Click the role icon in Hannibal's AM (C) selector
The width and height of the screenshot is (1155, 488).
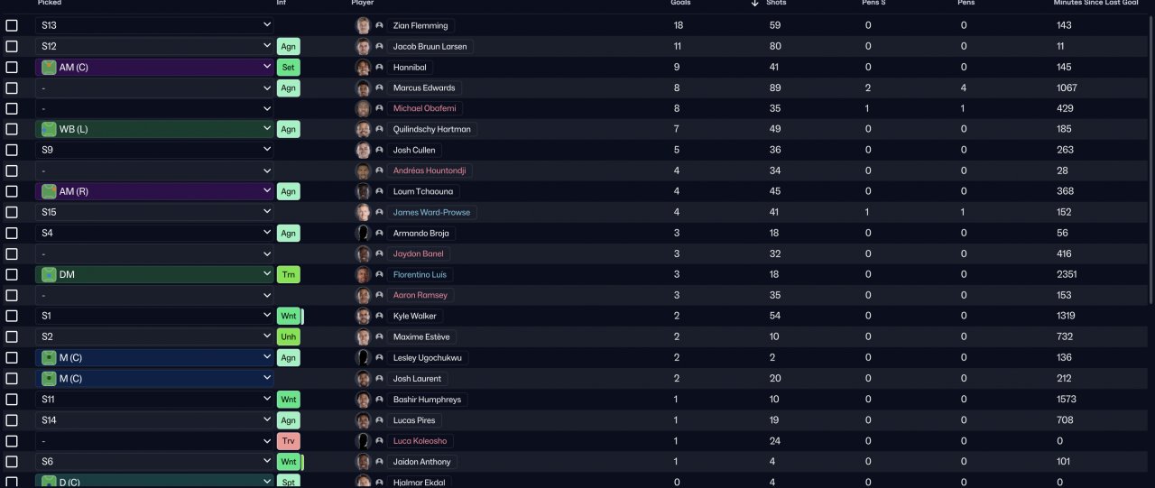[x=49, y=67]
